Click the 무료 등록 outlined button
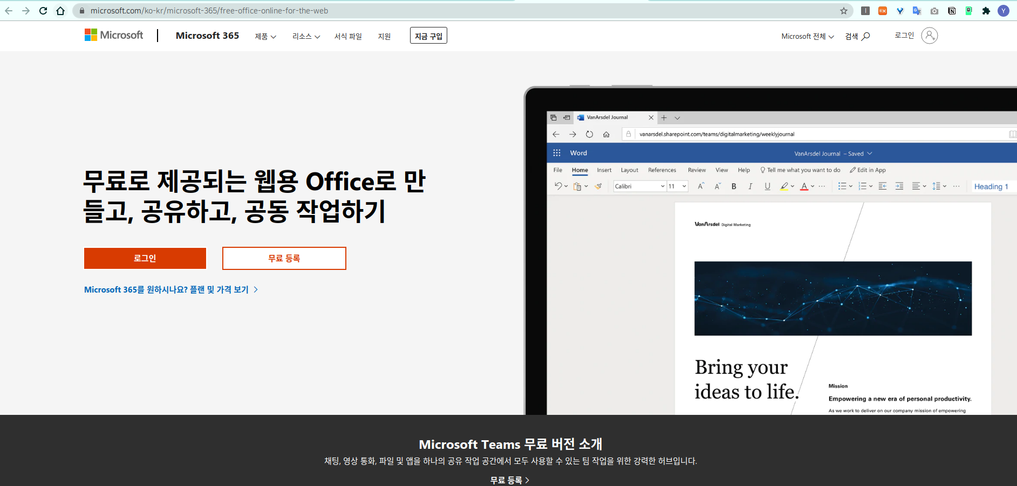 pyautogui.click(x=284, y=258)
